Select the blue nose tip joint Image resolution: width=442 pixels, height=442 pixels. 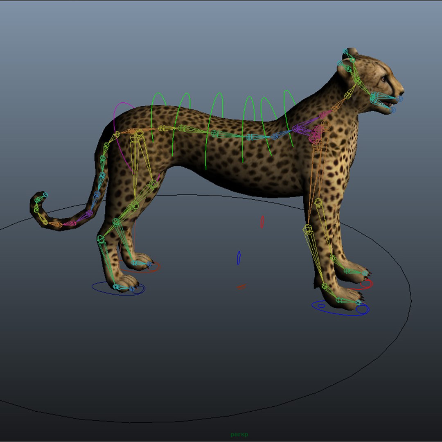point(400,98)
